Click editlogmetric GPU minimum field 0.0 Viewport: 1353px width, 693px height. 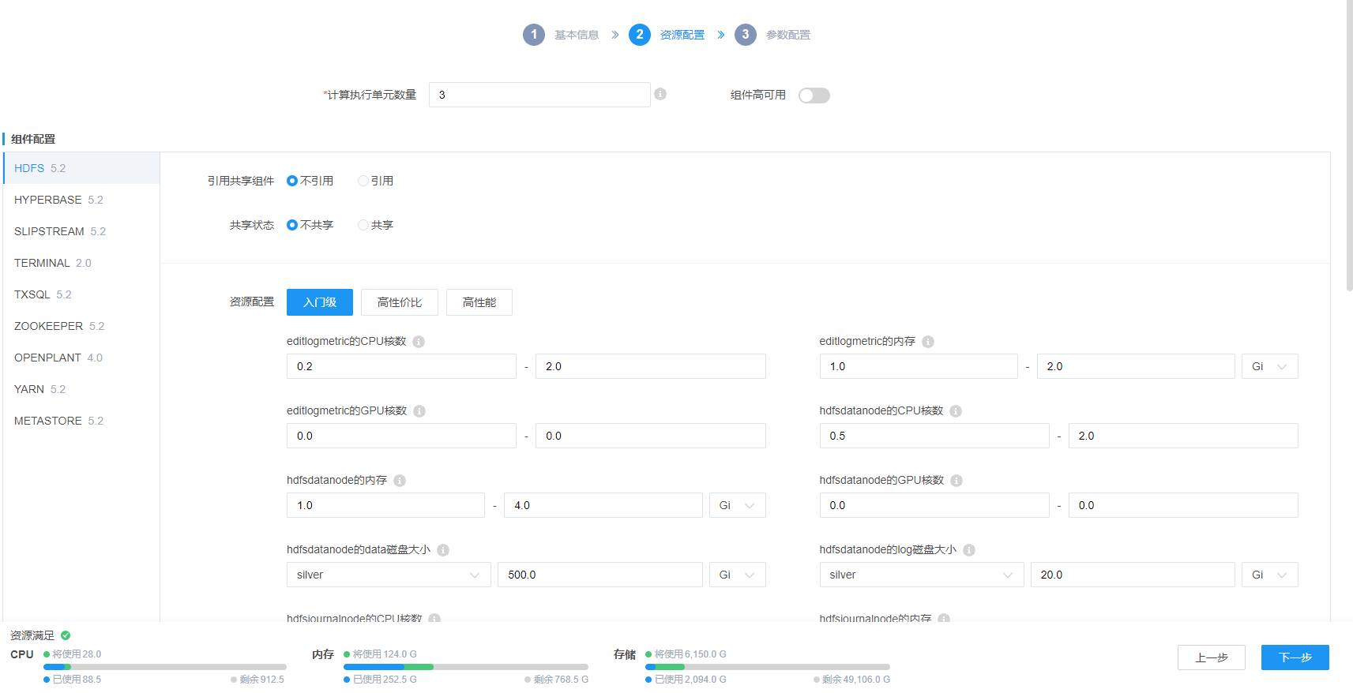coord(401,436)
